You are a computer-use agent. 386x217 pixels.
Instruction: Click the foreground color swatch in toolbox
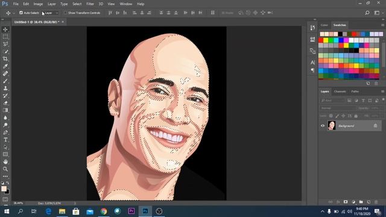click(4, 189)
